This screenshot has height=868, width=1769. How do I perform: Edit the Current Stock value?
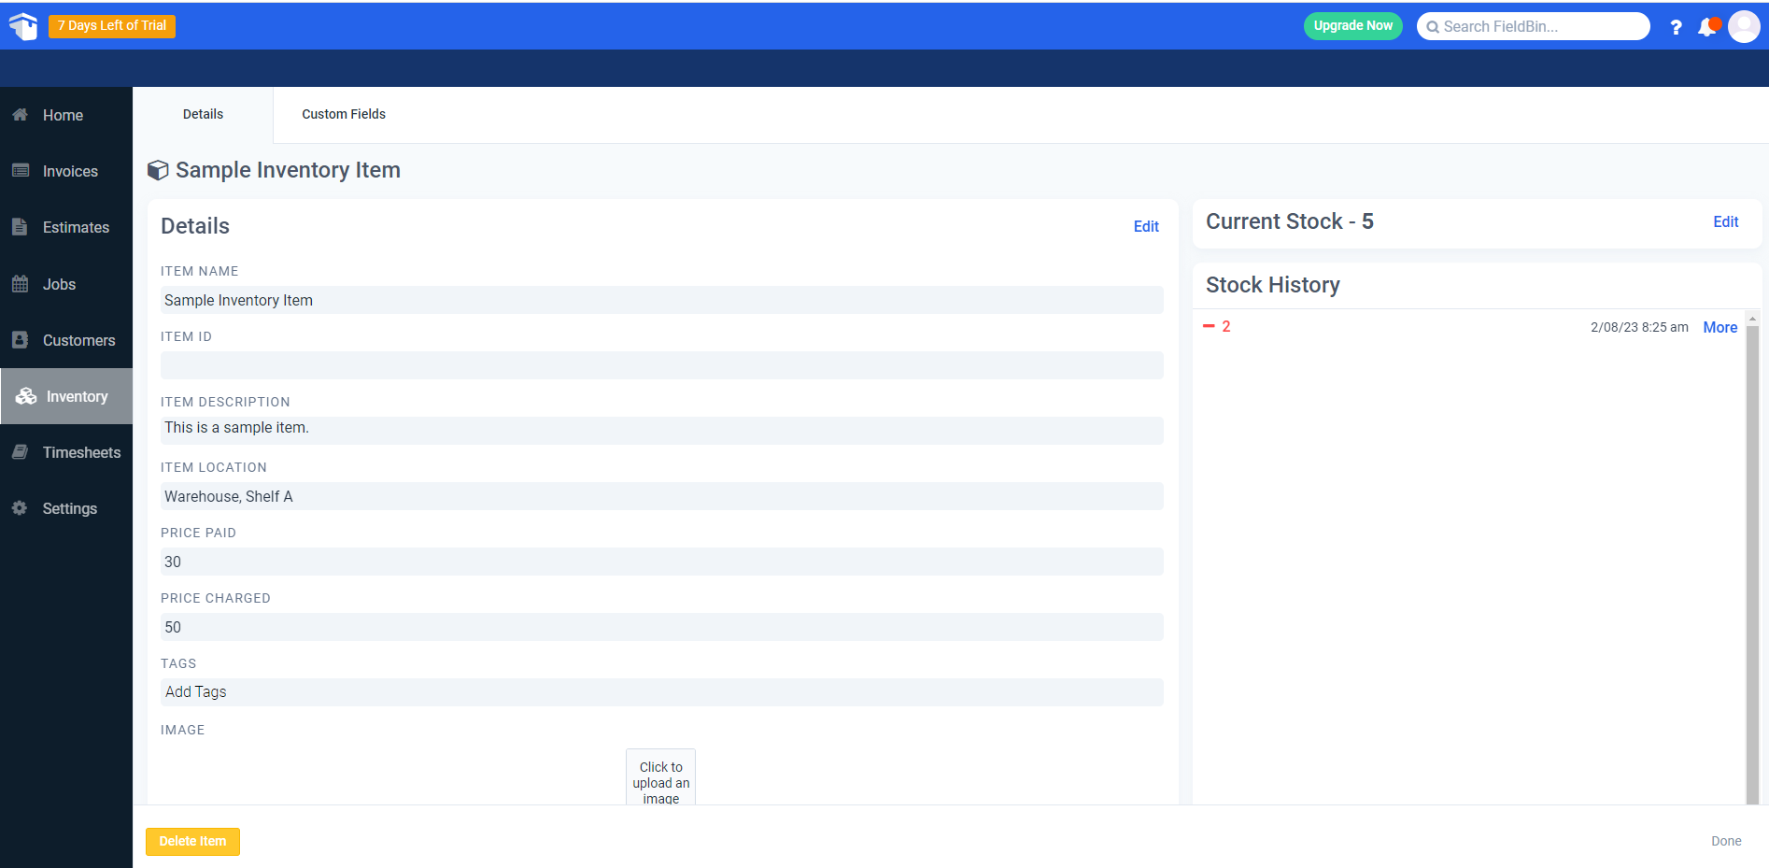pos(1725,221)
